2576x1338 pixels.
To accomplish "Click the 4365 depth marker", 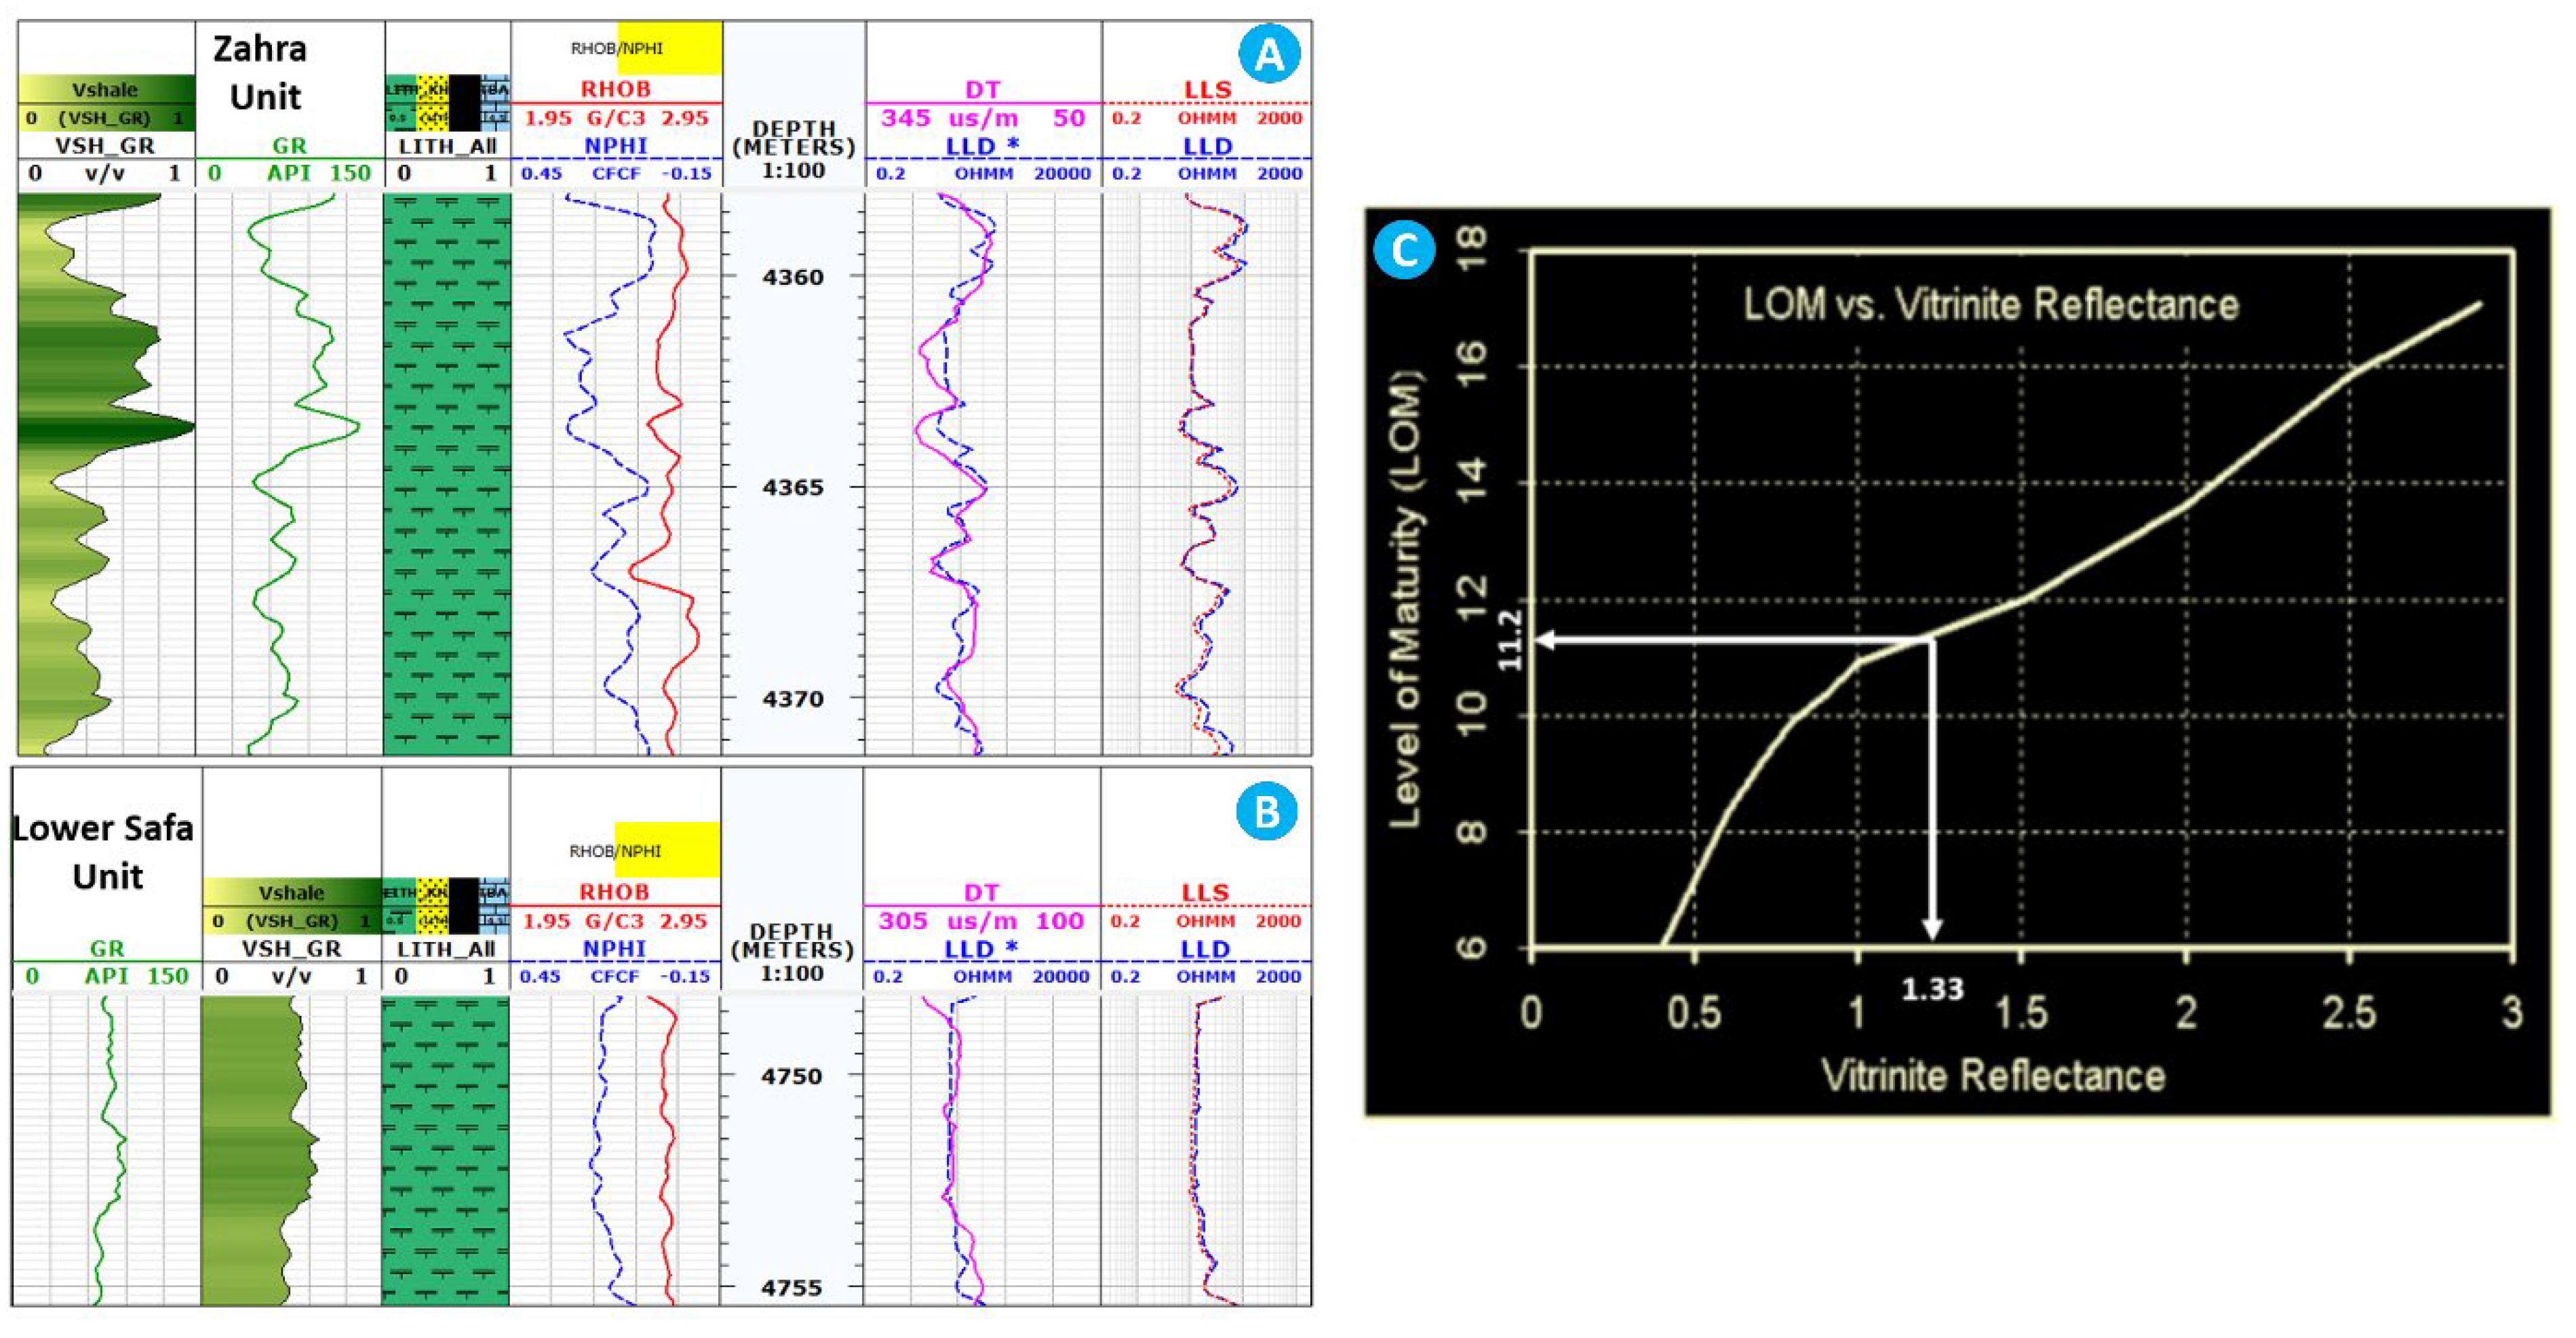I will (x=793, y=488).
